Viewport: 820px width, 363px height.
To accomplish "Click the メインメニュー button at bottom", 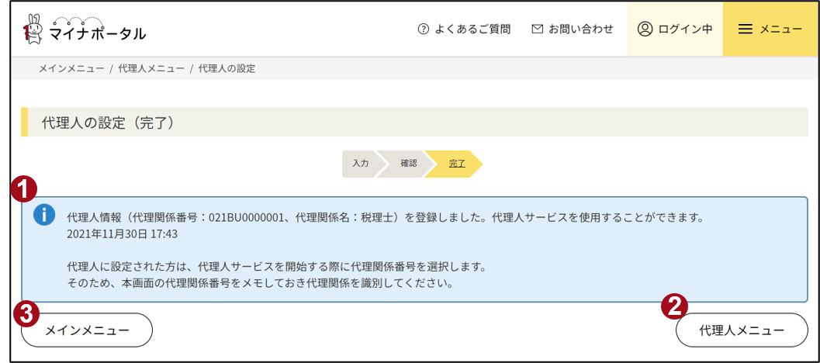I will 87,330.
